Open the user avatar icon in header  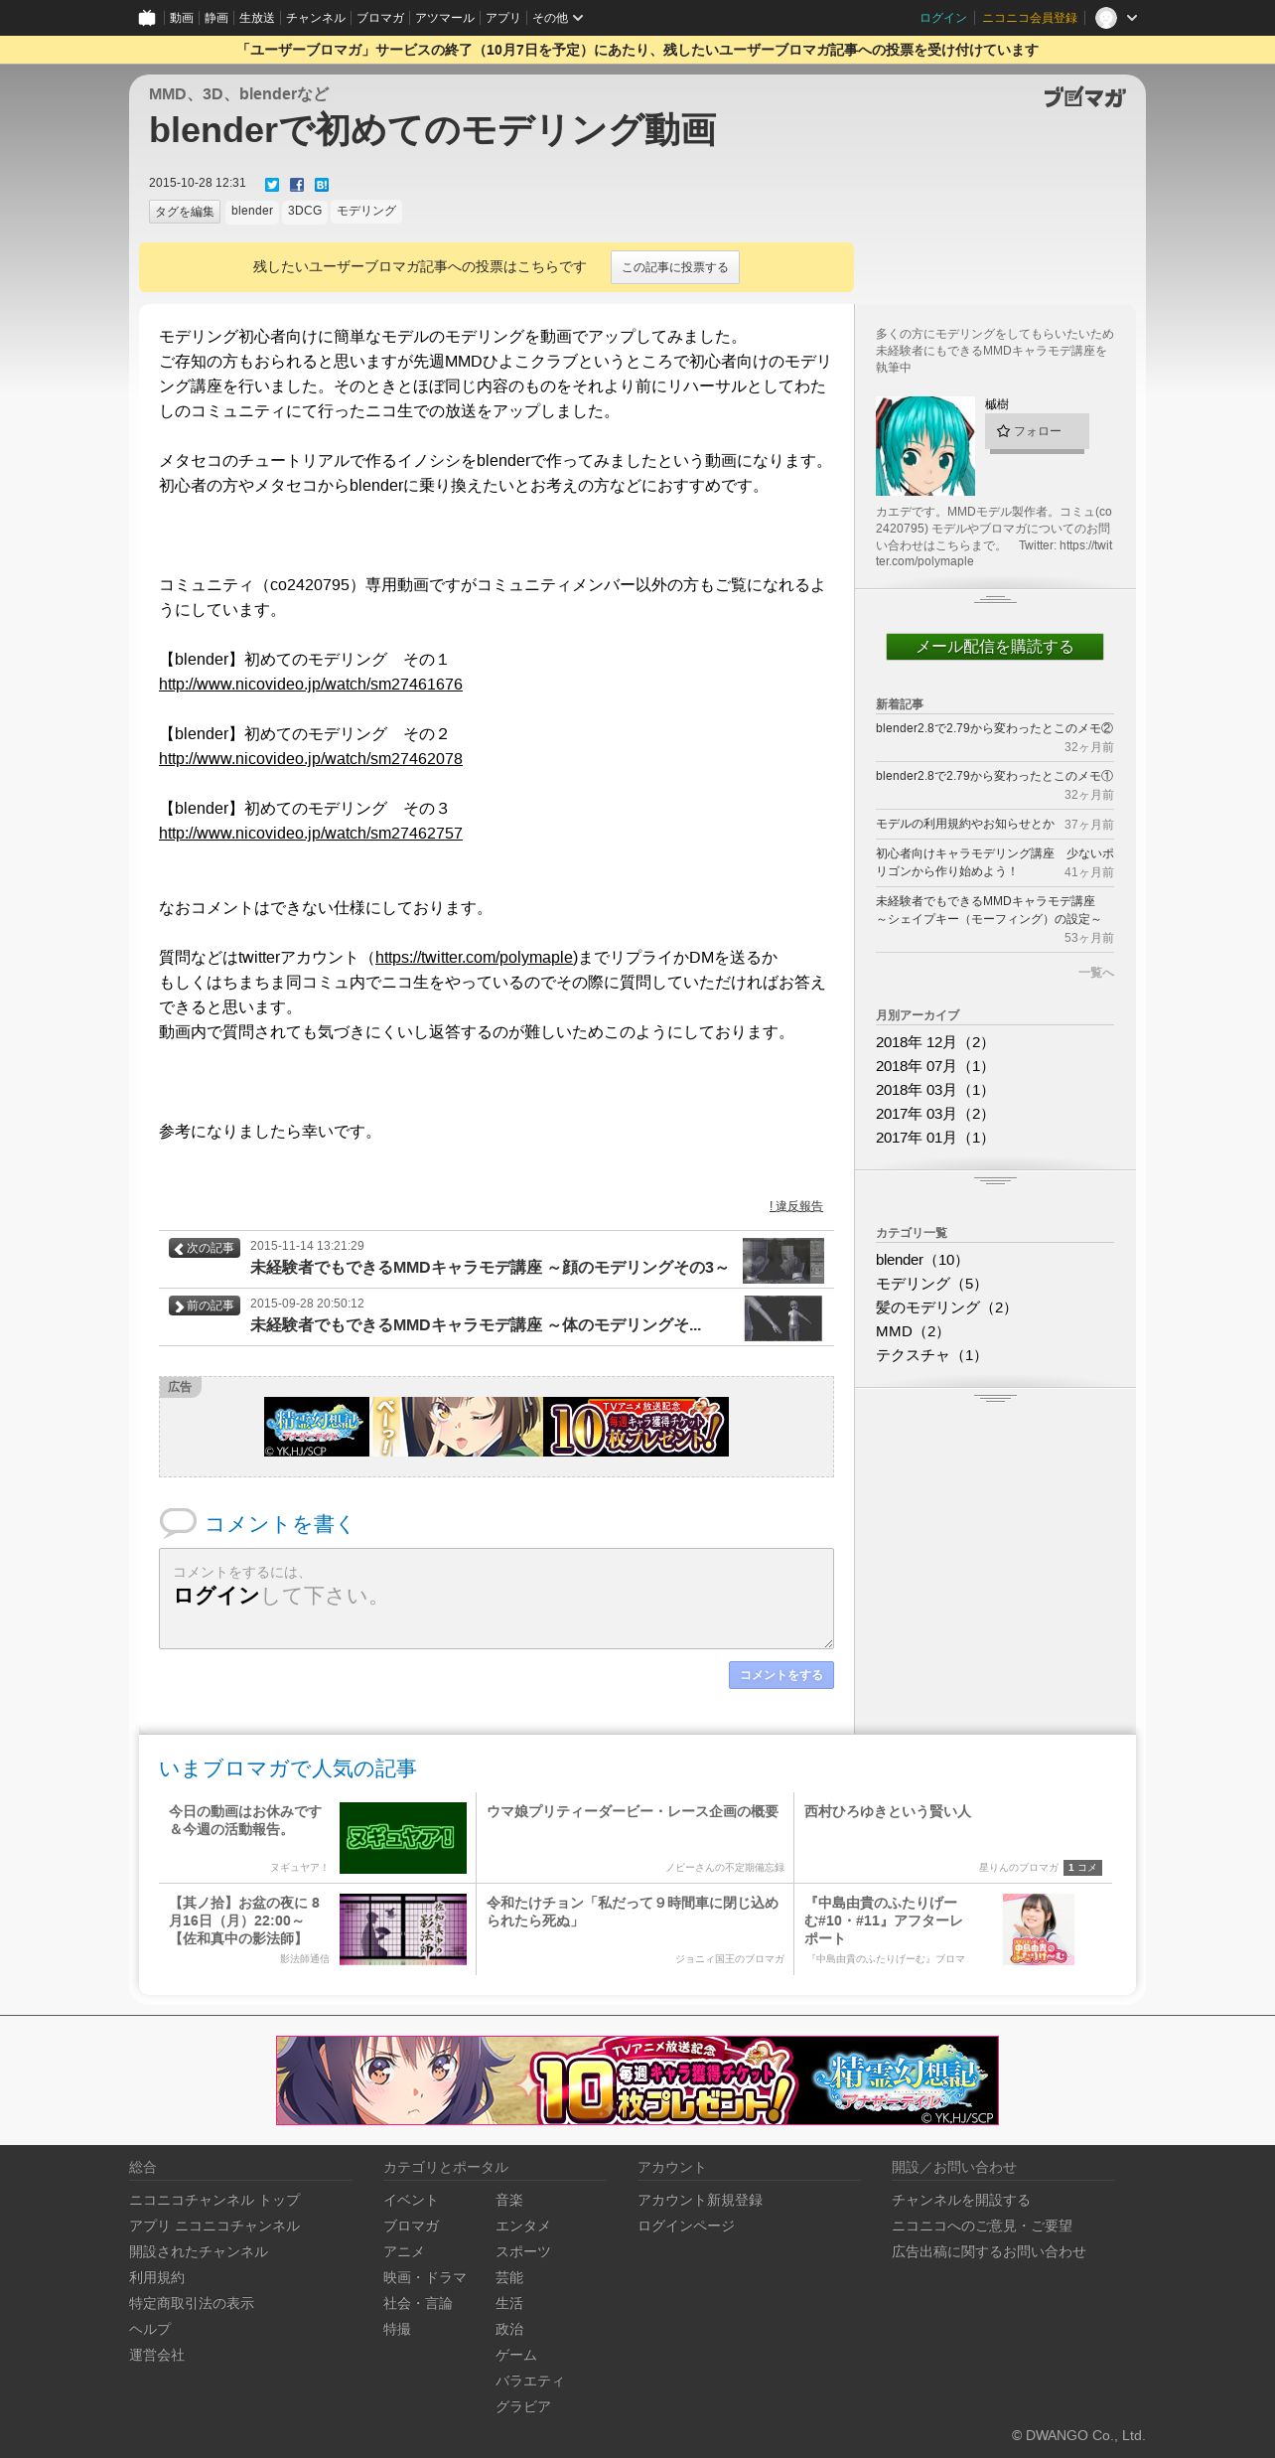click(x=1106, y=18)
